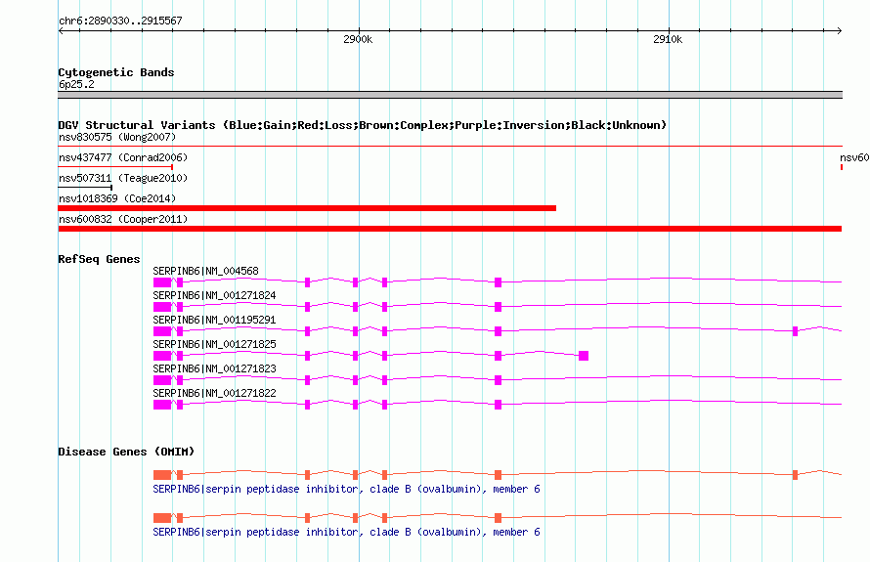This screenshot has width=870, height=562.
Task: Click the right arrowhead of the coordinate ruler
Action: pyautogui.click(x=840, y=30)
